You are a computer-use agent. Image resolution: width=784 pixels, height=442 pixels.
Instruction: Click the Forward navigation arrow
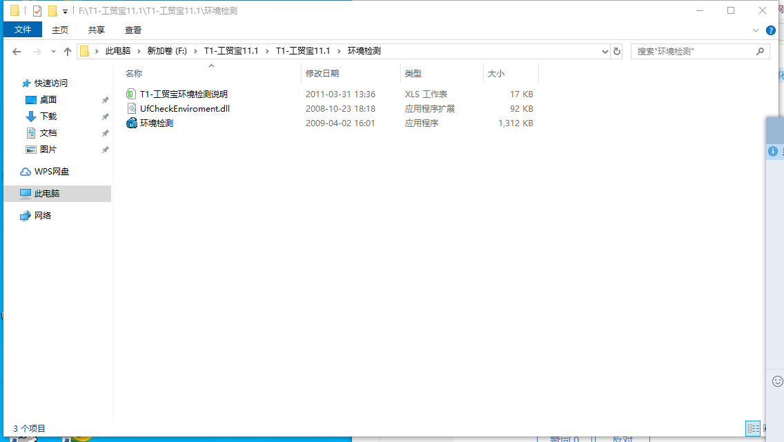[x=37, y=52]
